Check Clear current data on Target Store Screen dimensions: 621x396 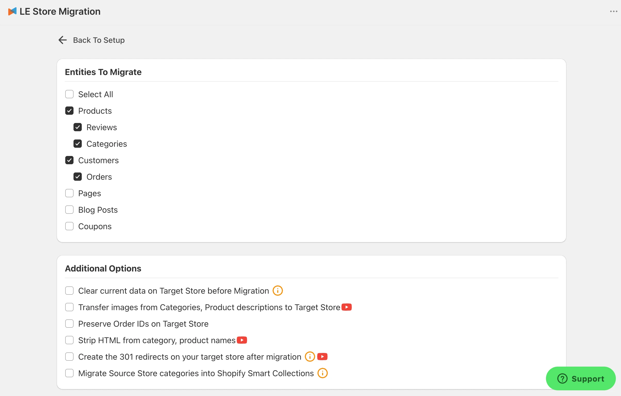(69, 291)
